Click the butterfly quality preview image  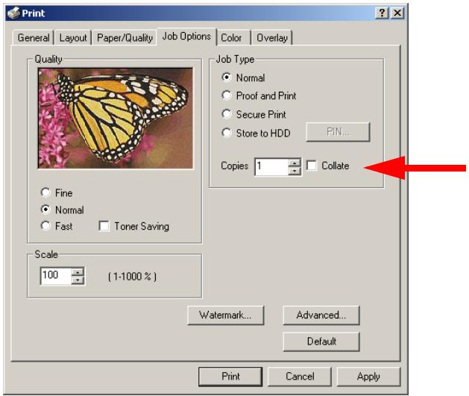tap(116, 119)
